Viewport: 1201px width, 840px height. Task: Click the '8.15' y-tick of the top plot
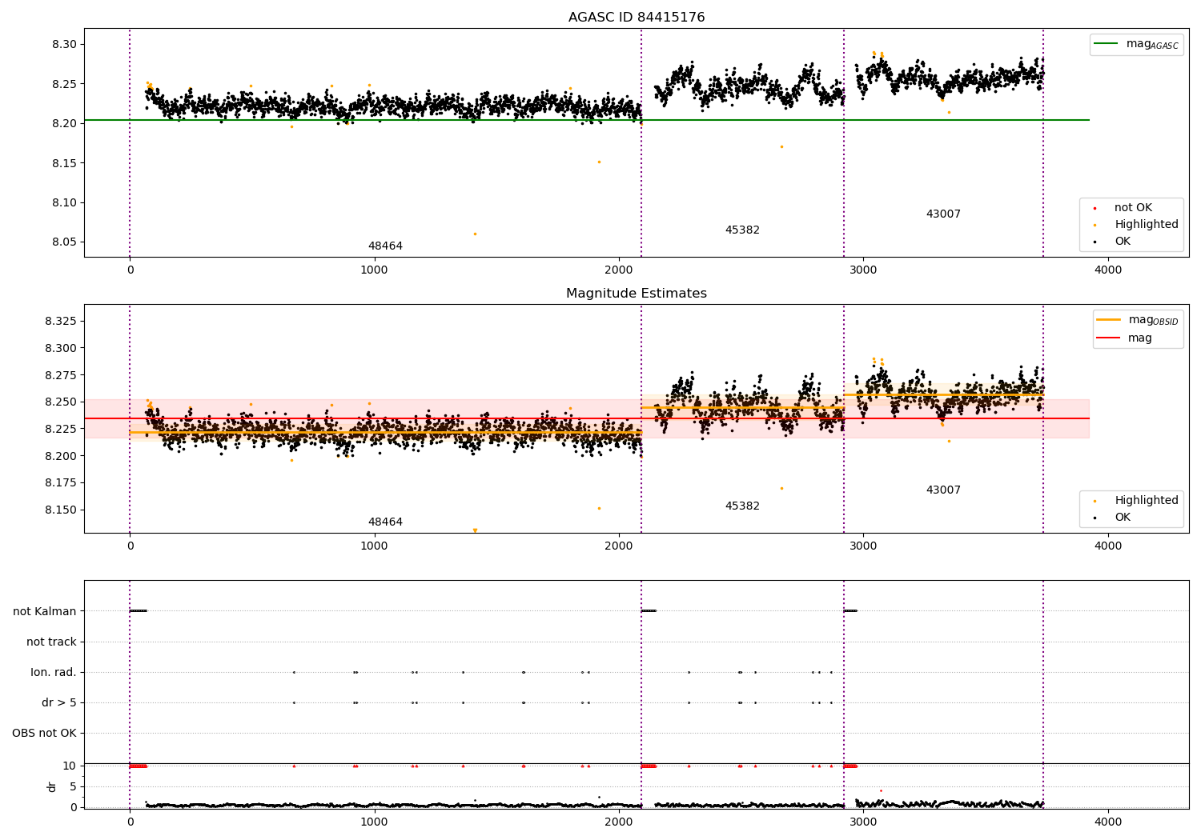64,163
